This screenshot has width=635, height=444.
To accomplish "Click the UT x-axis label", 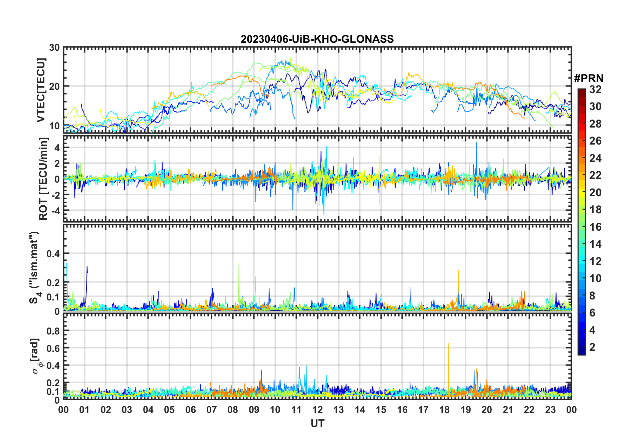I will [x=317, y=423].
